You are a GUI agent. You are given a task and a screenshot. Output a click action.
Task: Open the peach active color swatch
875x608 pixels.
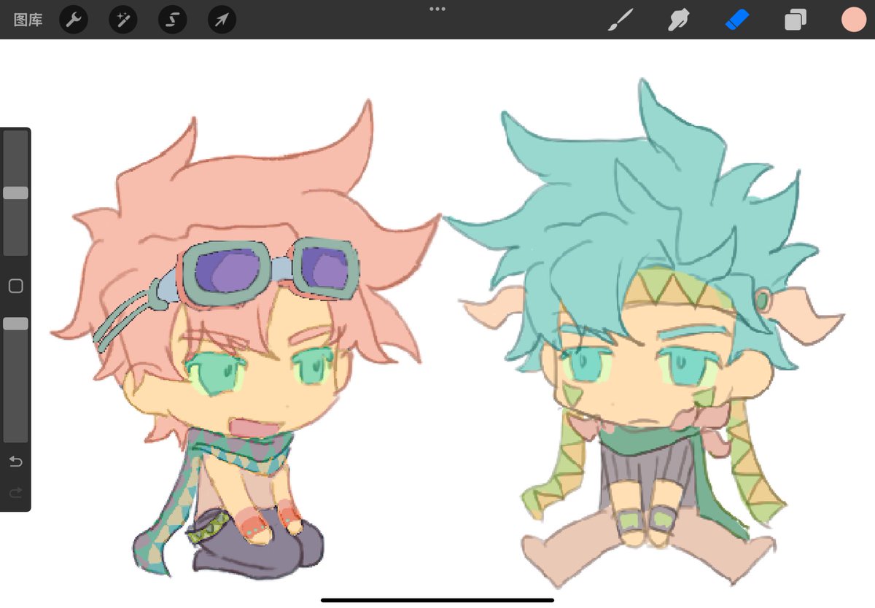(x=853, y=20)
